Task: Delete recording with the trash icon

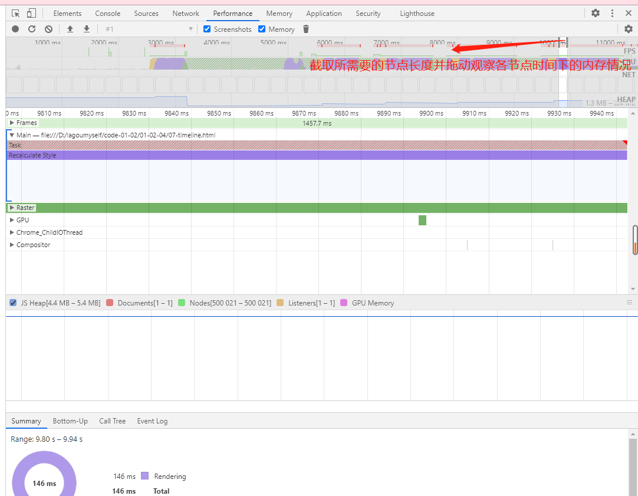Action: pyautogui.click(x=305, y=28)
